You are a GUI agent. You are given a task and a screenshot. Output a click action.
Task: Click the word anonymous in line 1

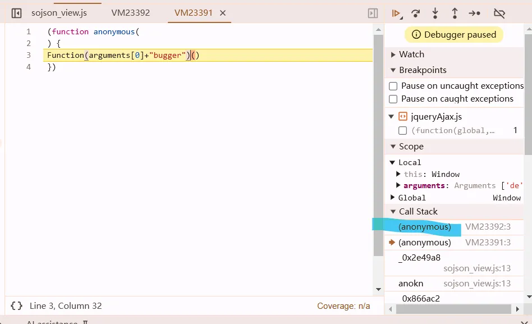[x=114, y=31]
